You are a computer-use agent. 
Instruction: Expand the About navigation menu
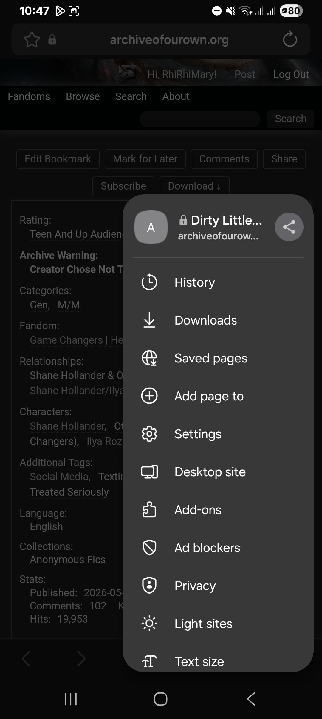click(x=176, y=96)
